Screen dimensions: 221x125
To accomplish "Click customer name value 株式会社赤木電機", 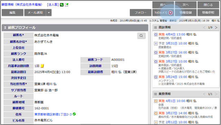I will coord(47,35).
